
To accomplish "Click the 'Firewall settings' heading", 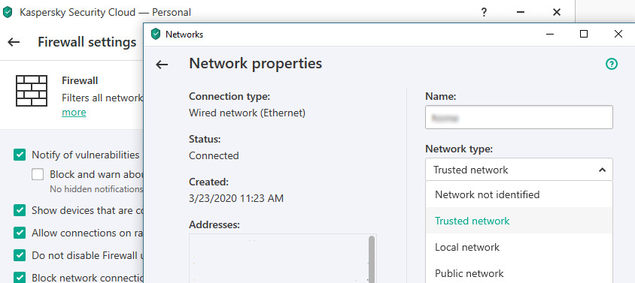I will click(87, 42).
